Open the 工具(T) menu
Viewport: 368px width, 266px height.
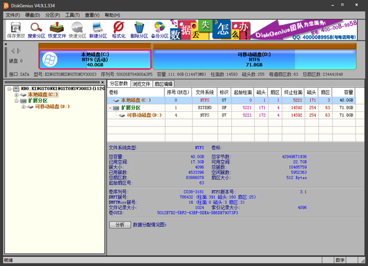pyautogui.click(x=72, y=15)
